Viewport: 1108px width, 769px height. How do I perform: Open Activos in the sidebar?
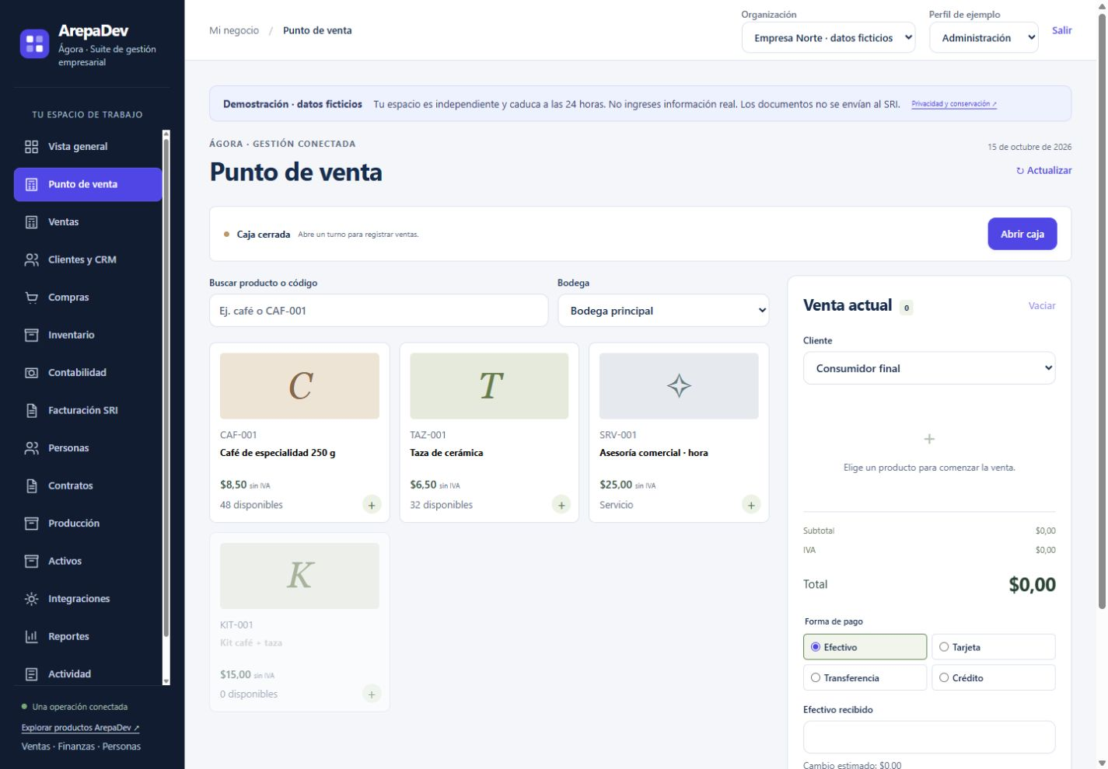click(88, 561)
